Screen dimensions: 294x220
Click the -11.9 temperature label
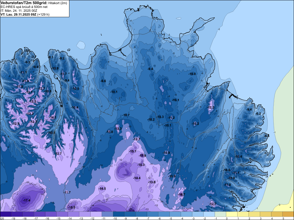pos(20,86)
